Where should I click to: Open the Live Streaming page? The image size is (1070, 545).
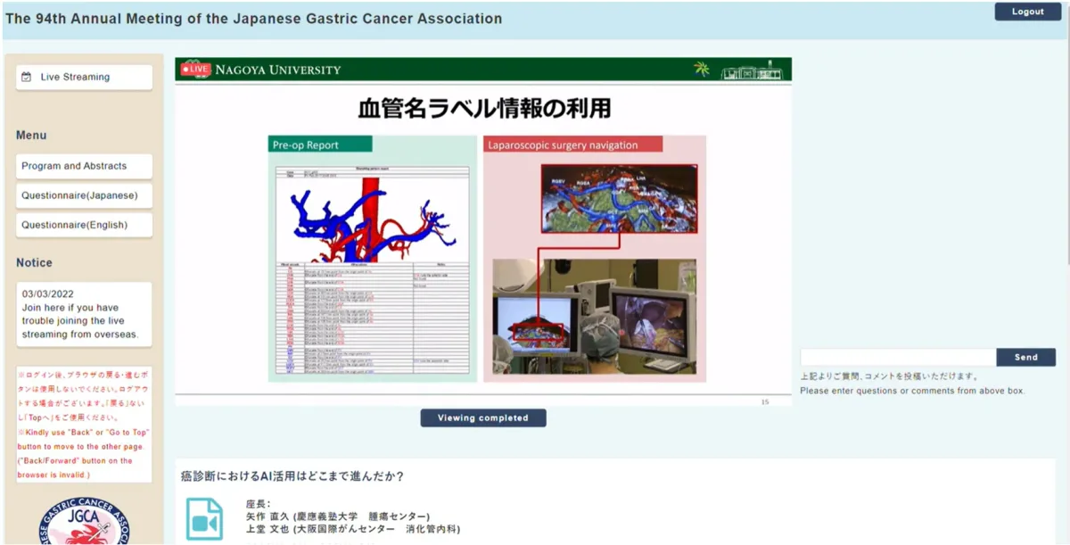pos(84,77)
